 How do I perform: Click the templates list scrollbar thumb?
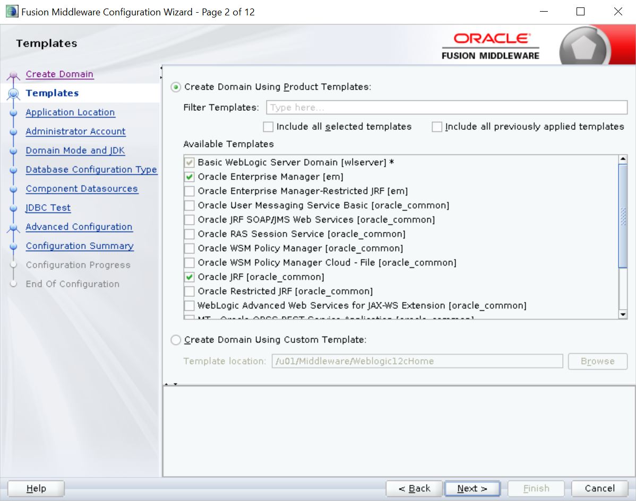coord(623,216)
